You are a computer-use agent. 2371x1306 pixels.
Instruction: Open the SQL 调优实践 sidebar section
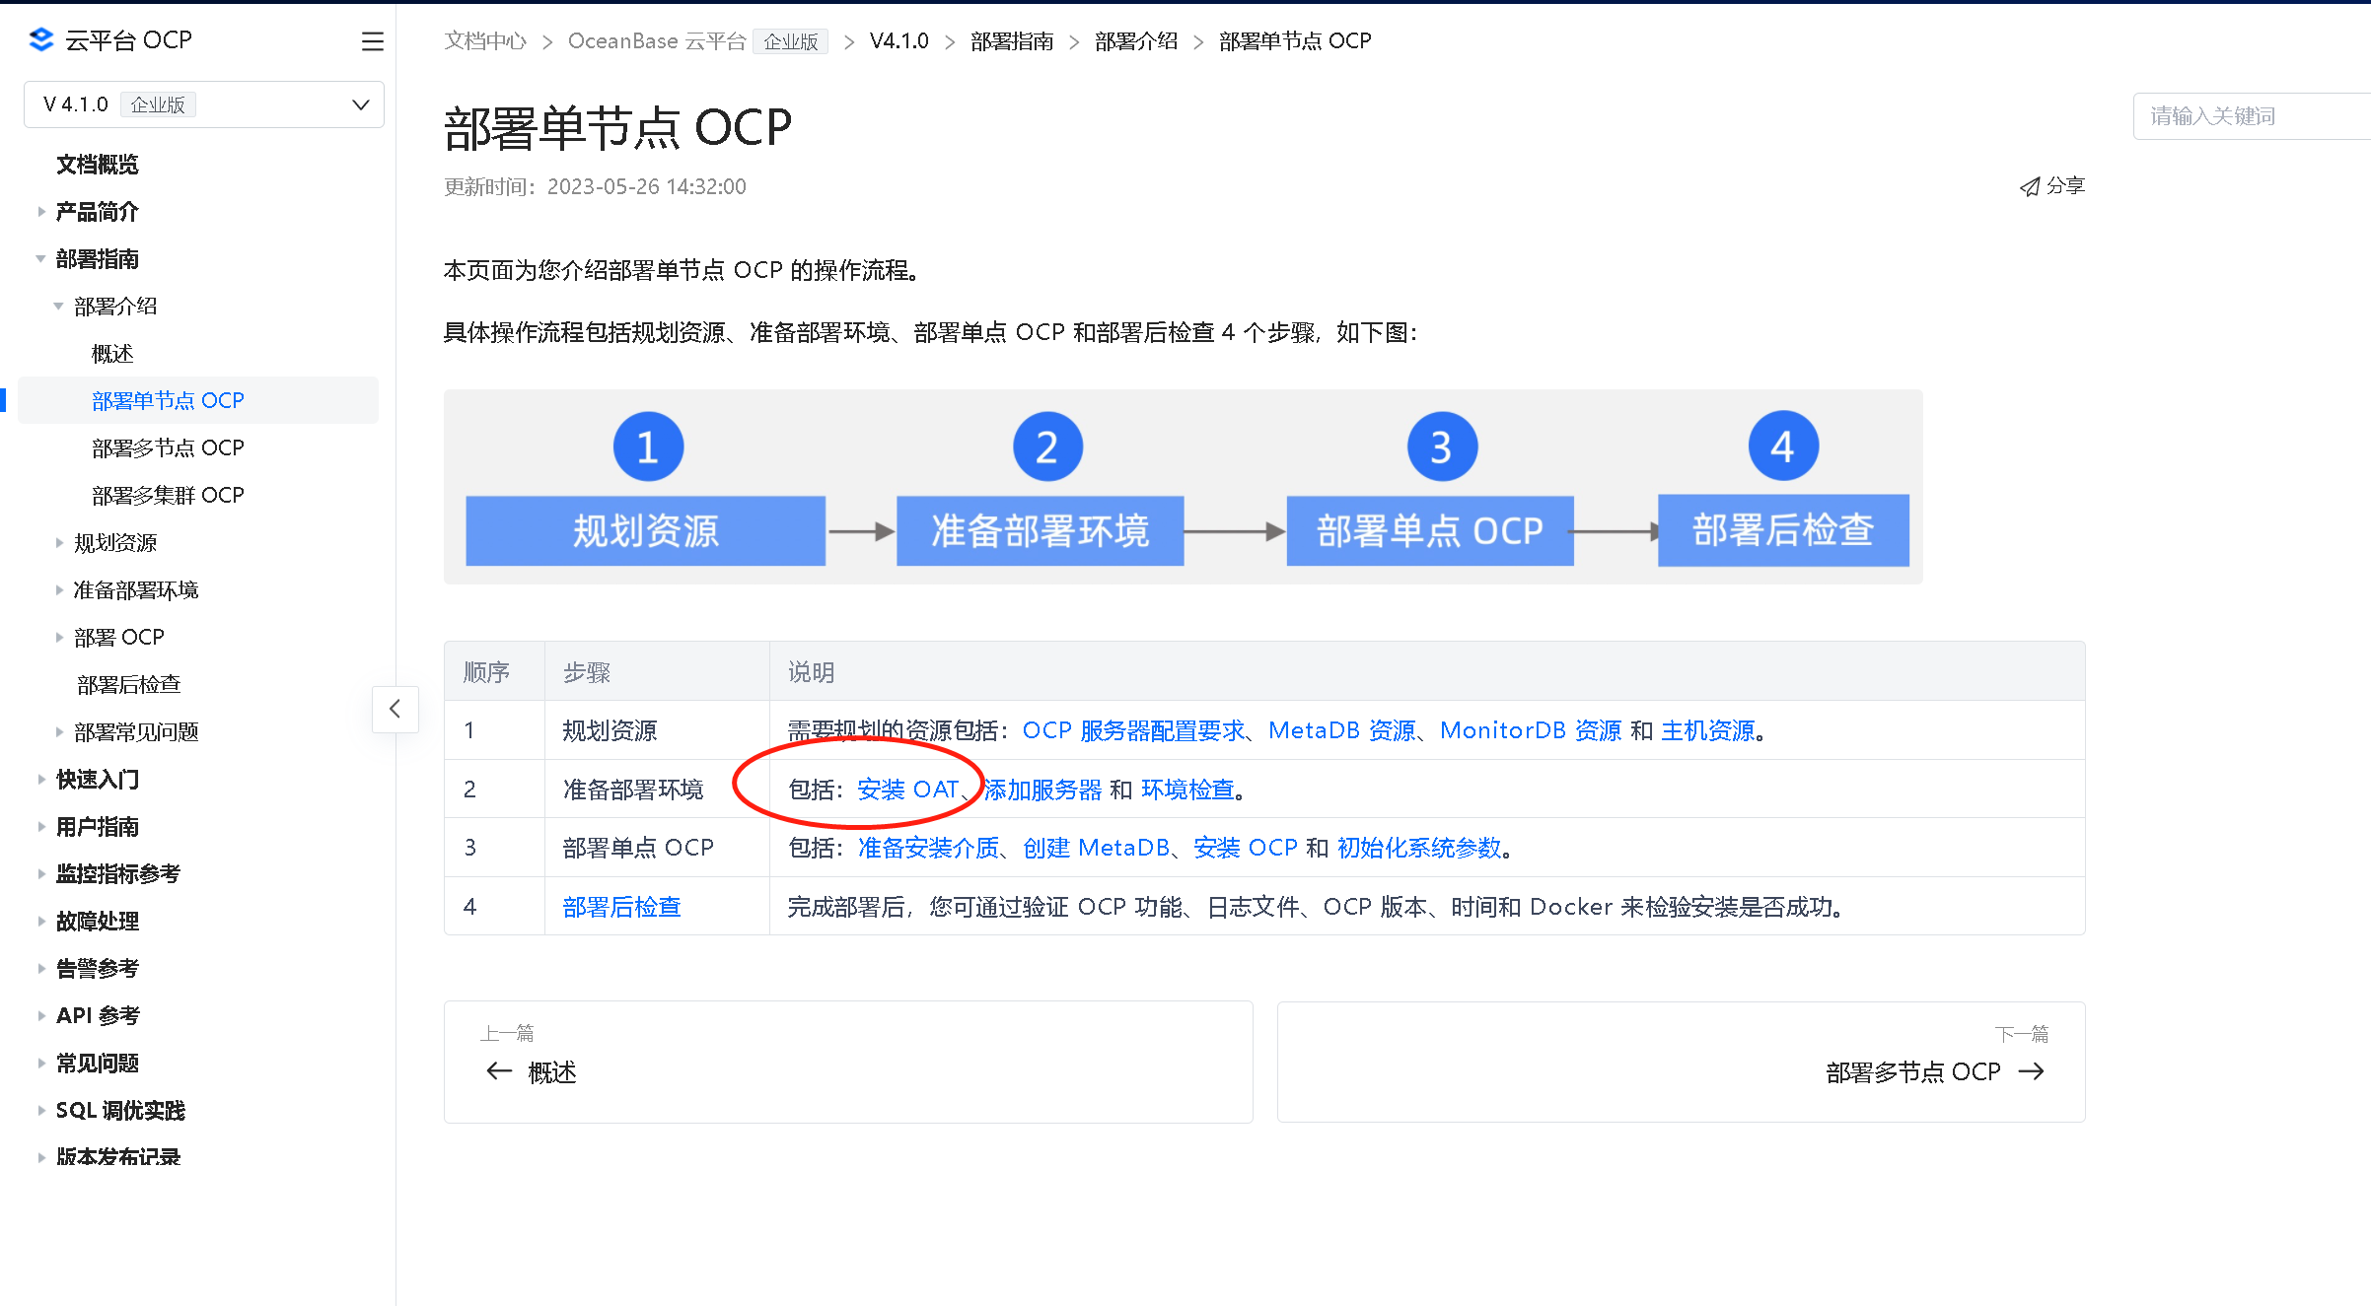pos(120,1111)
